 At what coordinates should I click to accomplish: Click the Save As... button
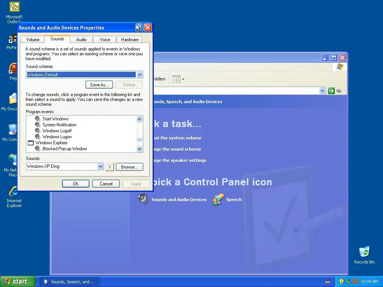(99, 85)
